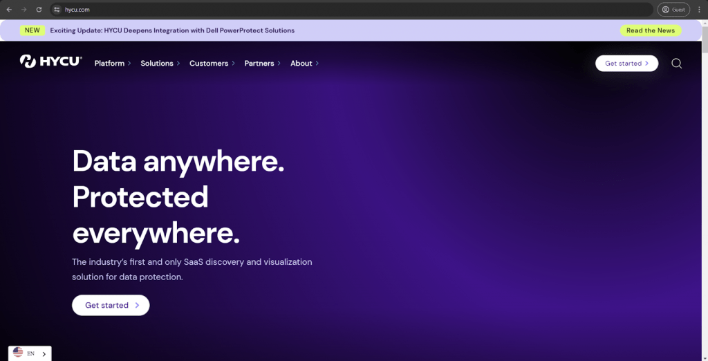Click the Guest profile icon

pyautogui.click(x=673, y=10)
